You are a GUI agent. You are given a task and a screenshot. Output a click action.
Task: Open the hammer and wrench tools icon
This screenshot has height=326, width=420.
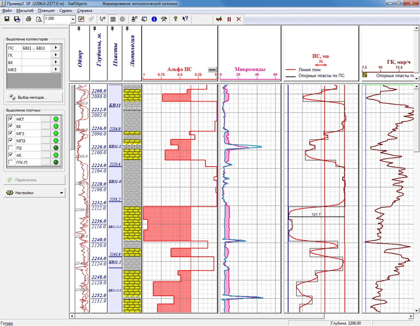[164, 19]
